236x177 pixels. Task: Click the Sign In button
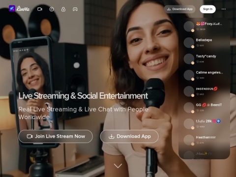[207, 9]
